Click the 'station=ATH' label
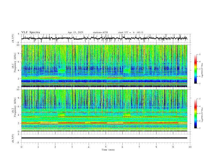This screenshot has width=214, height=165. [100, 32]
